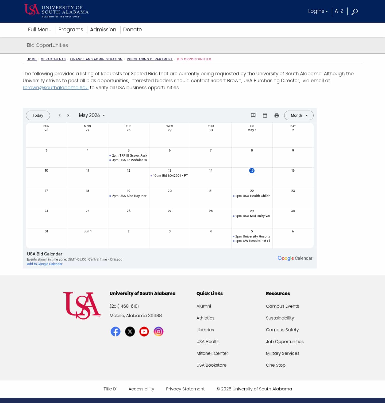This screenshot has width=385, height=403.
Task: Open the TRP III Gravel Park event
Action: (x=128, y=156)
